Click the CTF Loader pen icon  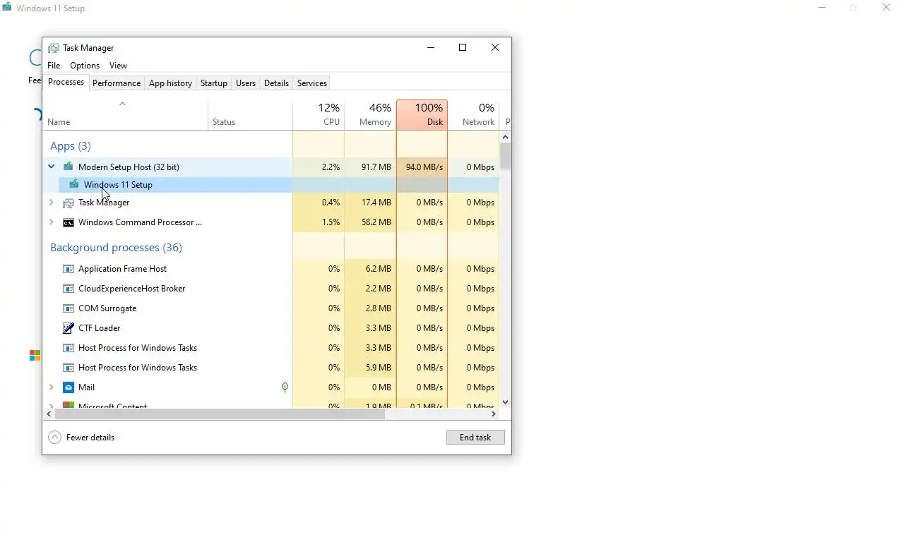(x=69, y=328)
